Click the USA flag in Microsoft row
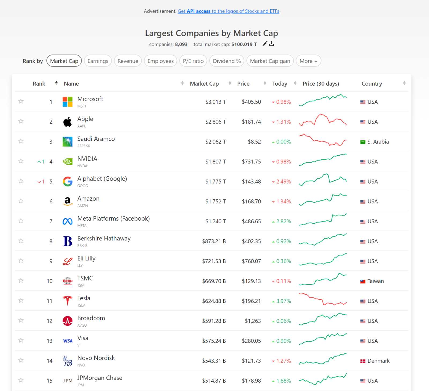The width and height of the screenshot is (429, 391). tap(363, 102)
